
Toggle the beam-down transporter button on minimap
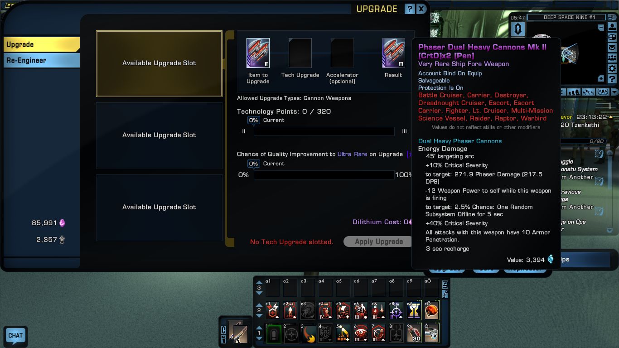(518, 29)
